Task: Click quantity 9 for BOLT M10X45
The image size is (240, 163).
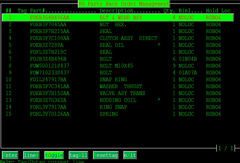Action: 174,66
